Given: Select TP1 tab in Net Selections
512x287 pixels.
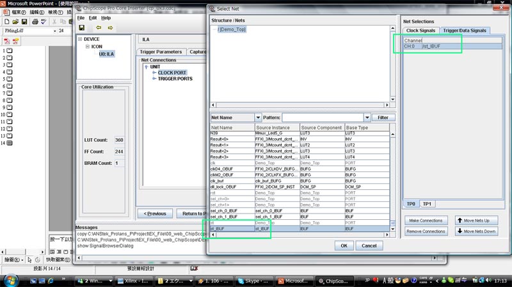Looking at the screenshot, I should (x=427, y=204).
